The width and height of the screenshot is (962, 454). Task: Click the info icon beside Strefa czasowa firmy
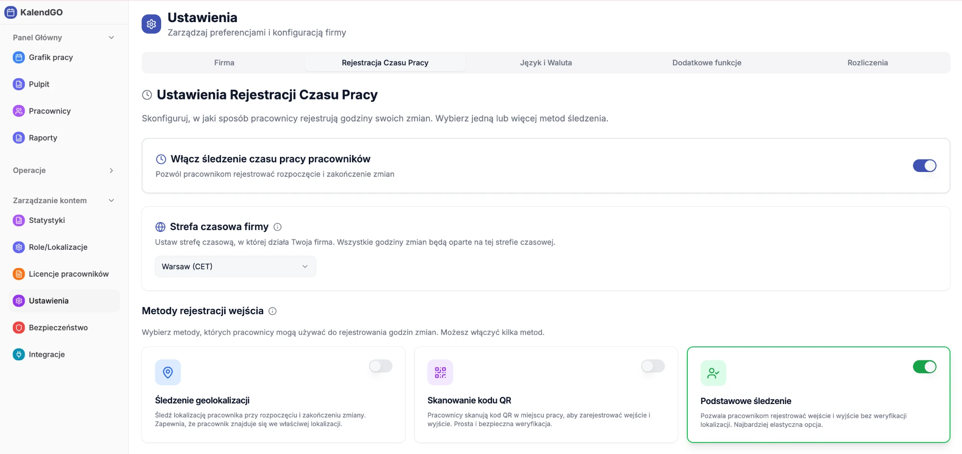coord(278,227)
